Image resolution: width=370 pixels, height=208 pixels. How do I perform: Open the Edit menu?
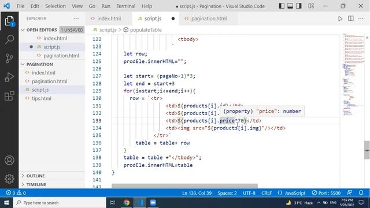click(x=35, y=6)
